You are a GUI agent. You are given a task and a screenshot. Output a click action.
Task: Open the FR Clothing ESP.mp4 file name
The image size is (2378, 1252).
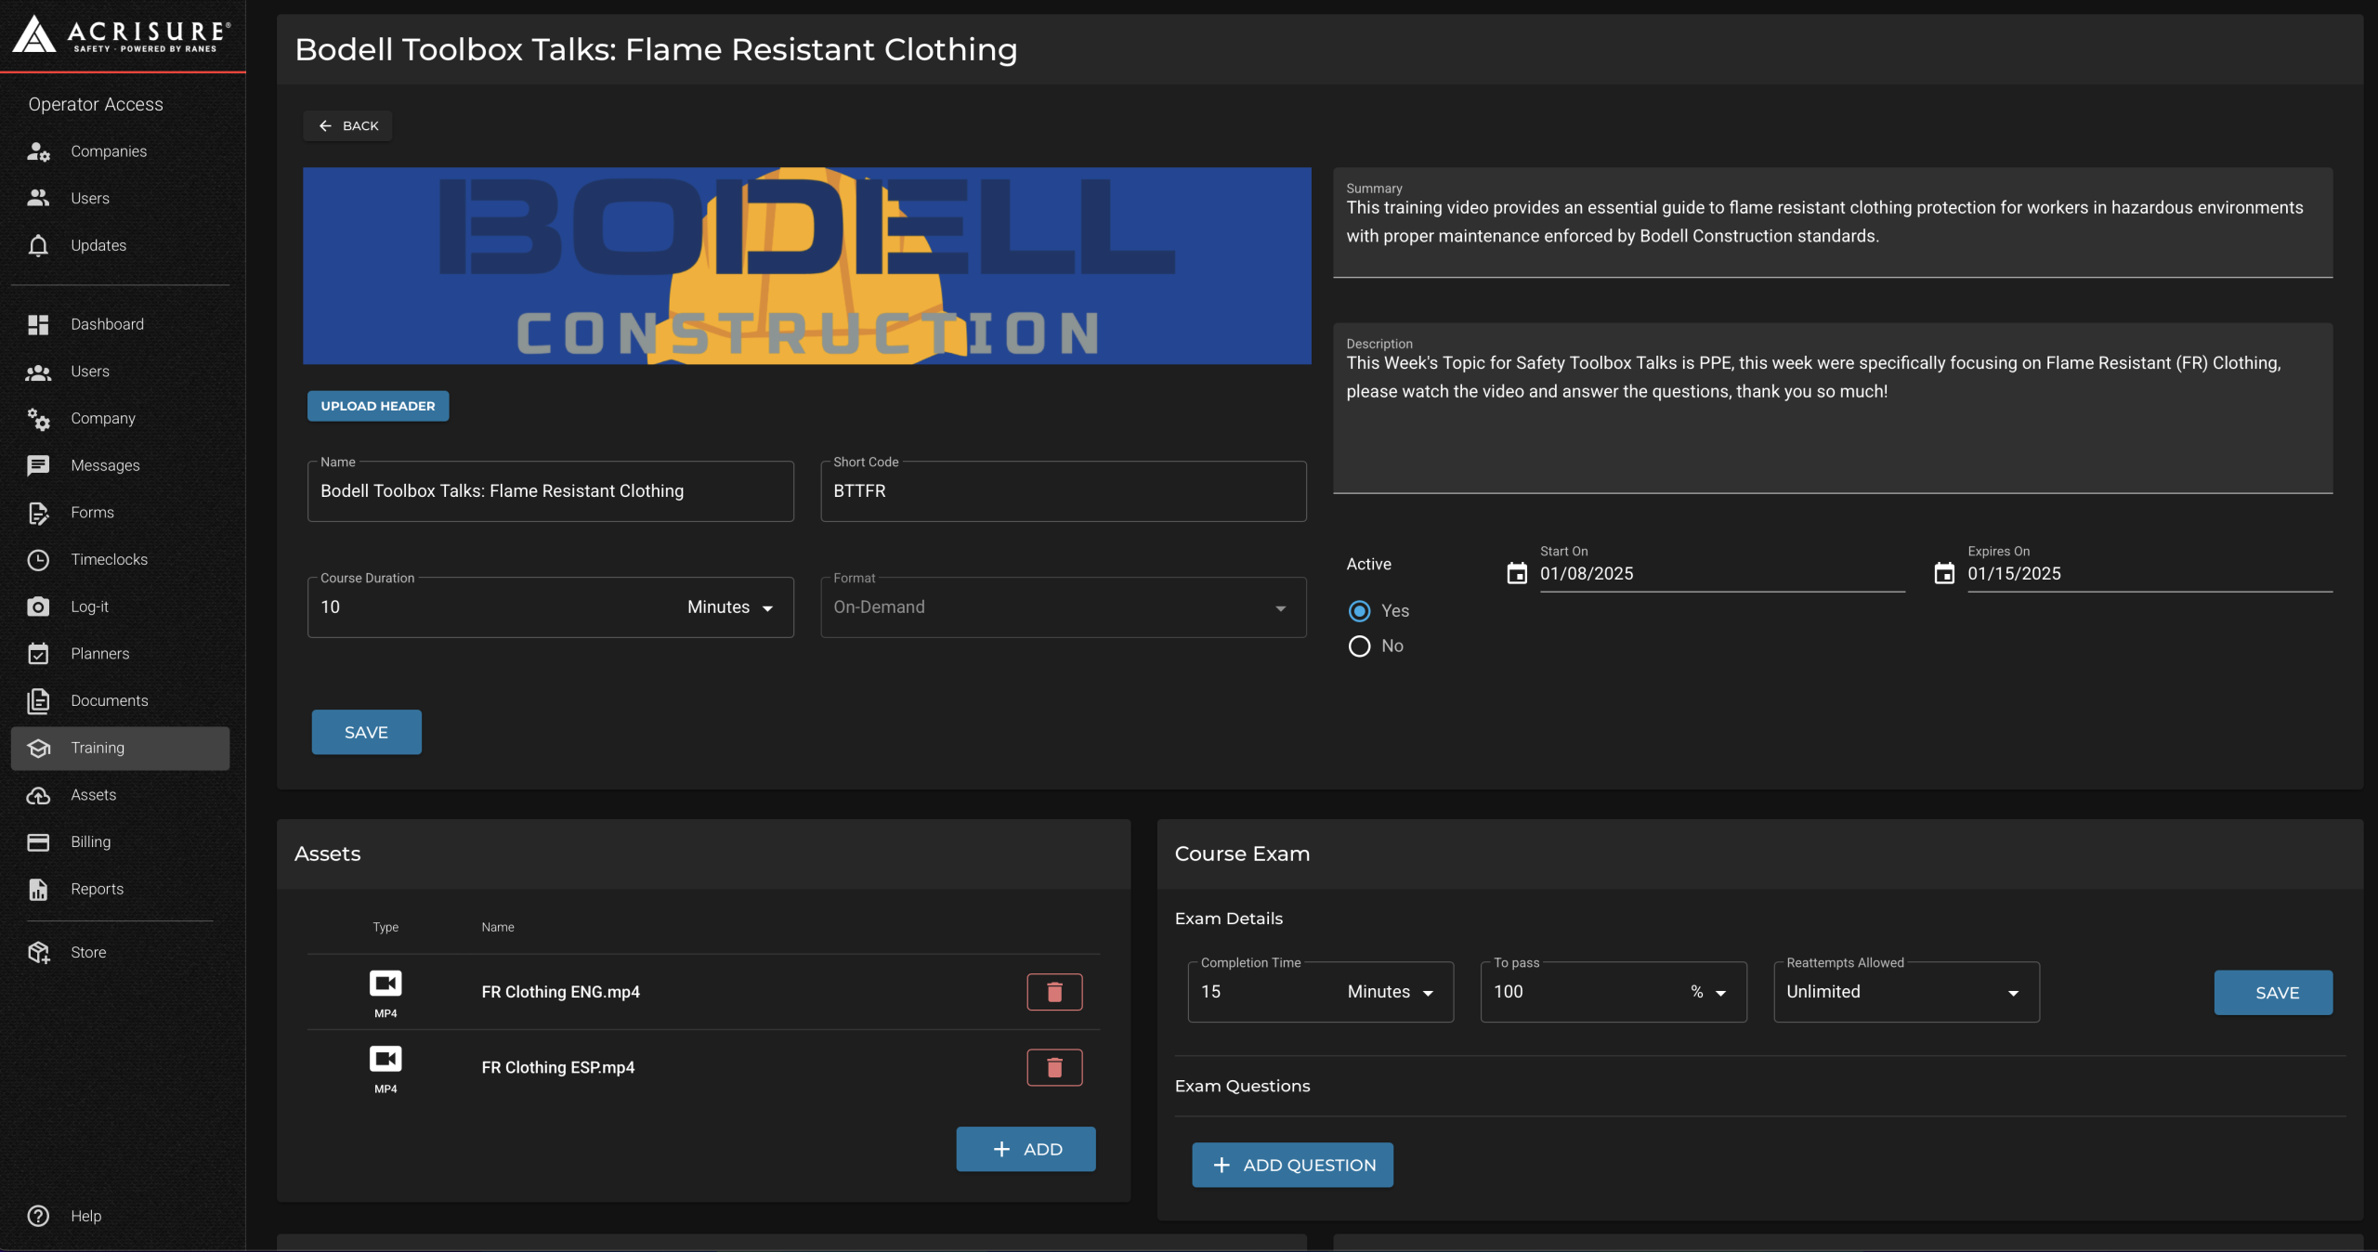click(x=557, y=1067)
